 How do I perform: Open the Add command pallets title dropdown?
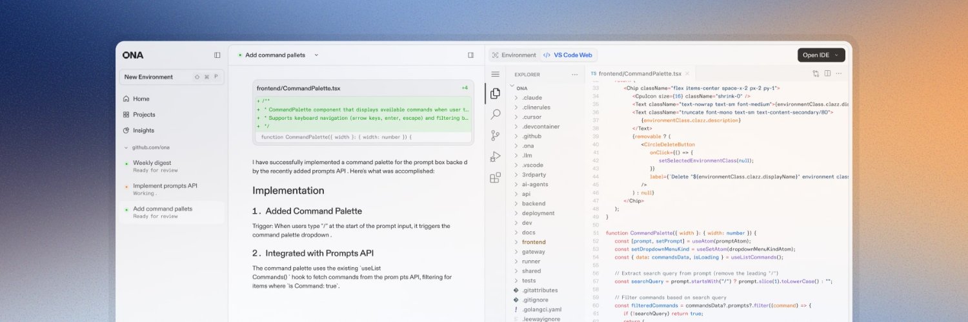click(x=316, y=55)
